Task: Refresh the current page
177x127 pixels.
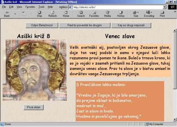Action: tap(53, 14)
